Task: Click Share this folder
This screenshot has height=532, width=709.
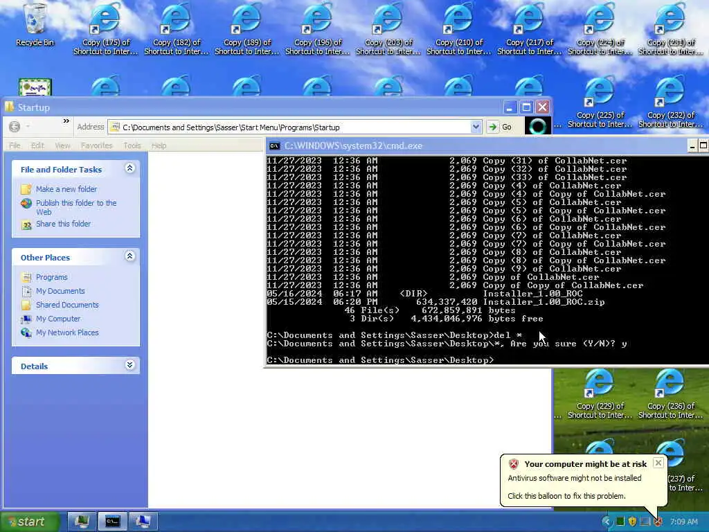Action: point(63,224)
